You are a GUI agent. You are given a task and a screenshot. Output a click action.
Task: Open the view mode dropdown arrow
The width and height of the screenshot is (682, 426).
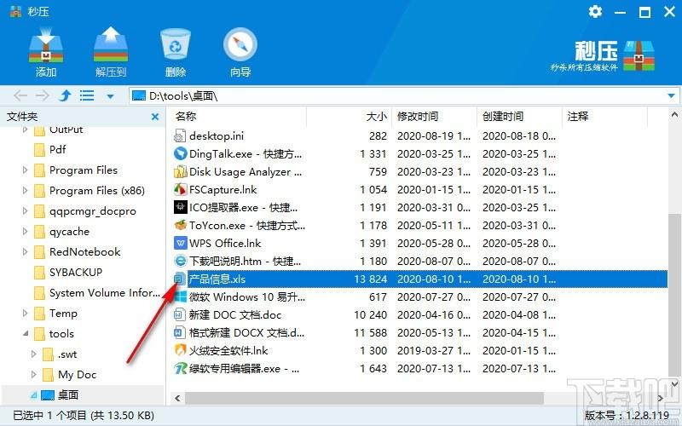tap(111, 96)
